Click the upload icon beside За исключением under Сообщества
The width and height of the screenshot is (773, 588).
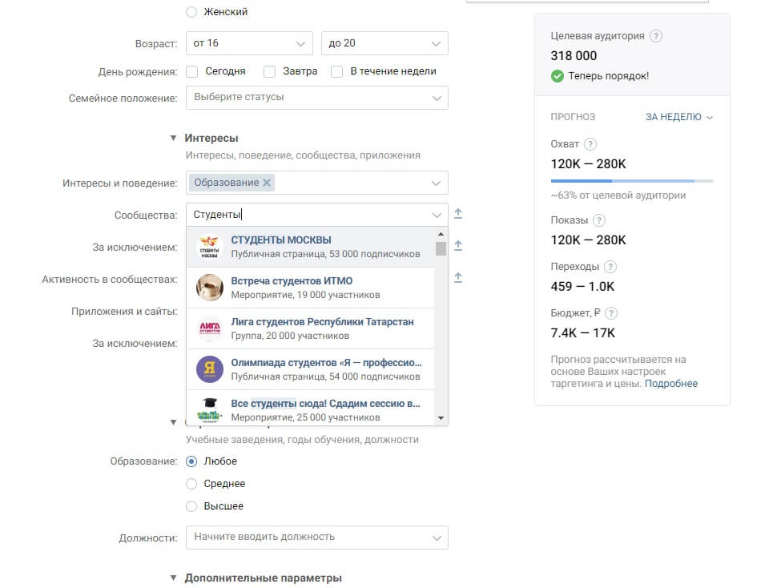(458, 246)
